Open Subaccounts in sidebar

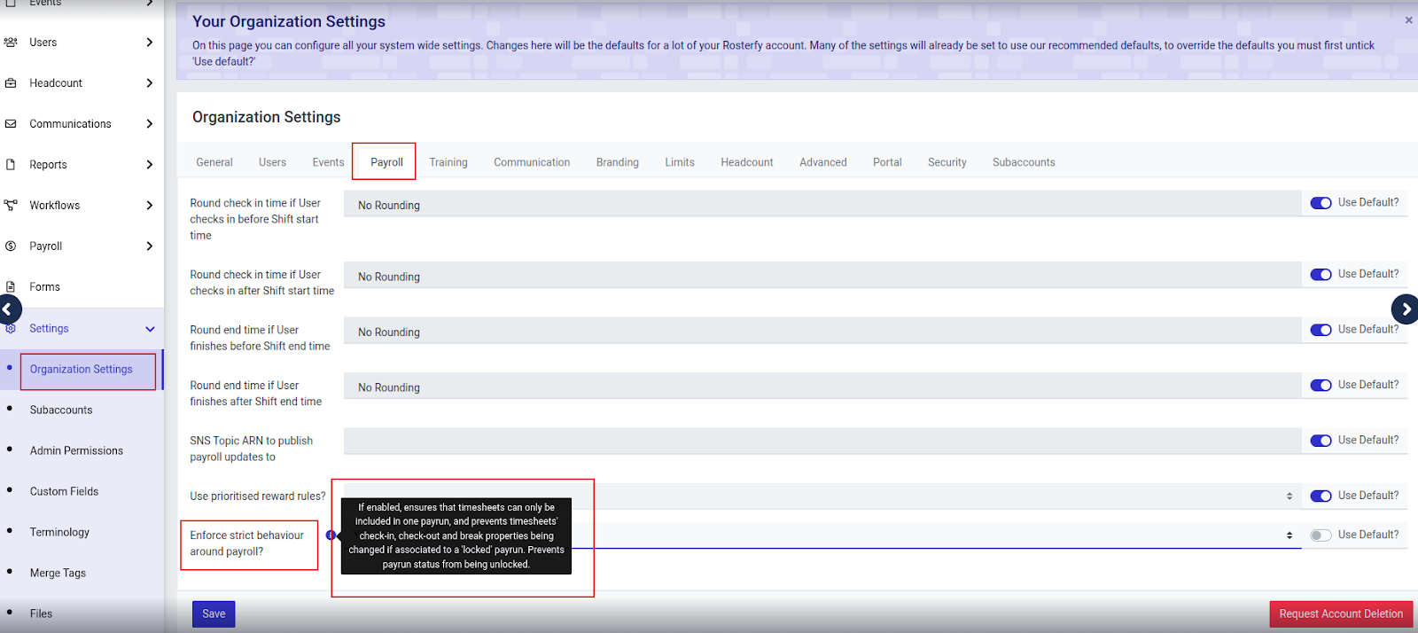pos(61,410)
